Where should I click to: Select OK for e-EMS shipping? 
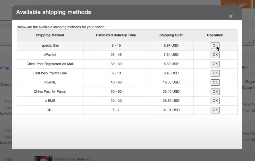215,101
